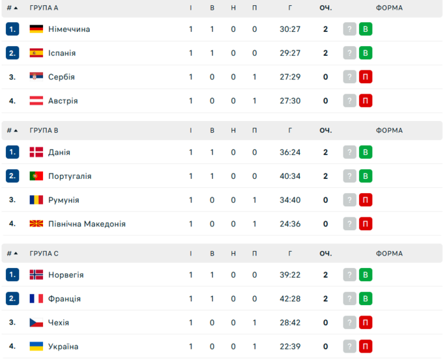The image size is (443, 363).
Task: Click green В form badge for Данія
Action: [x=365, y=152]
